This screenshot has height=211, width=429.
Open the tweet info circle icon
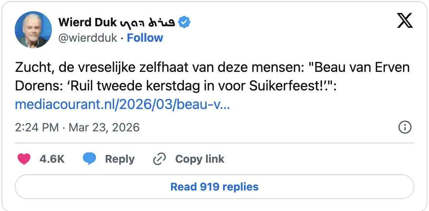click(x=405, y=128)
